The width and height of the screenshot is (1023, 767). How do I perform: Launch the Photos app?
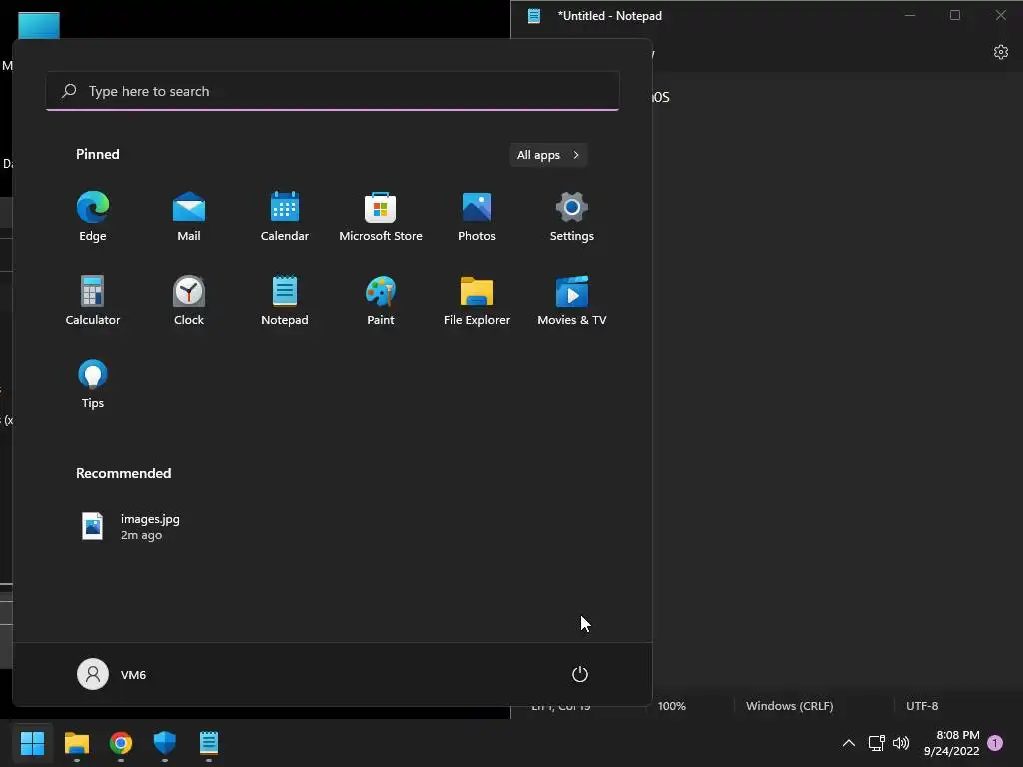pos(477,217)
